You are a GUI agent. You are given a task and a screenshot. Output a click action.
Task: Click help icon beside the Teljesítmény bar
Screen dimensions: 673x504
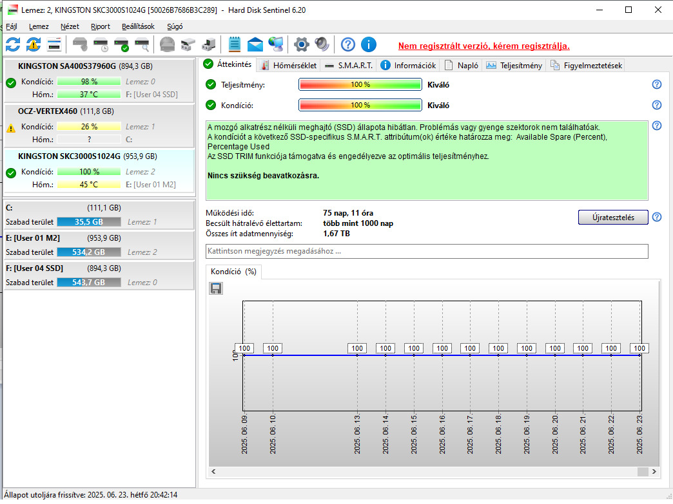[x=657, y=84]
